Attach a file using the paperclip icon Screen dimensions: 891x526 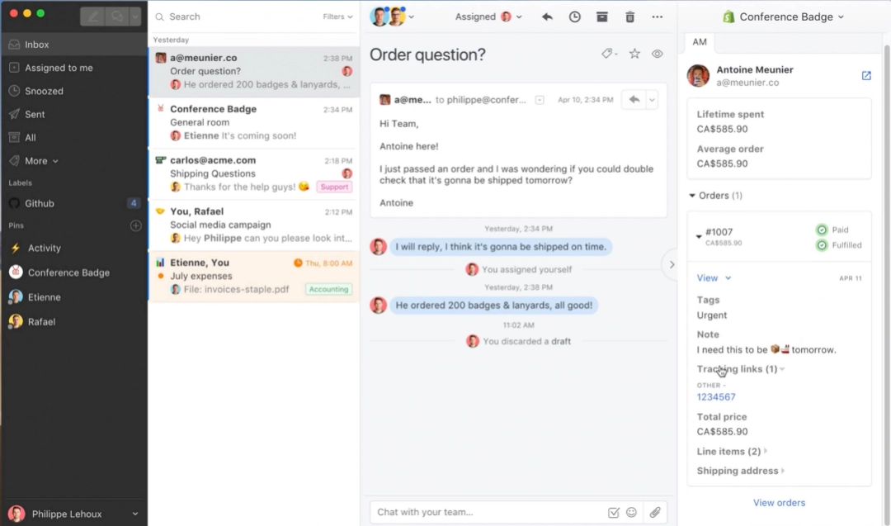(655, 512)
